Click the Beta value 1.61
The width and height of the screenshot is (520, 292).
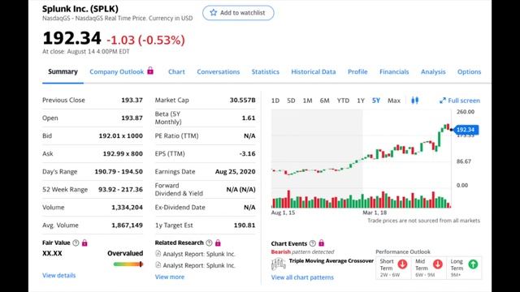249,118
